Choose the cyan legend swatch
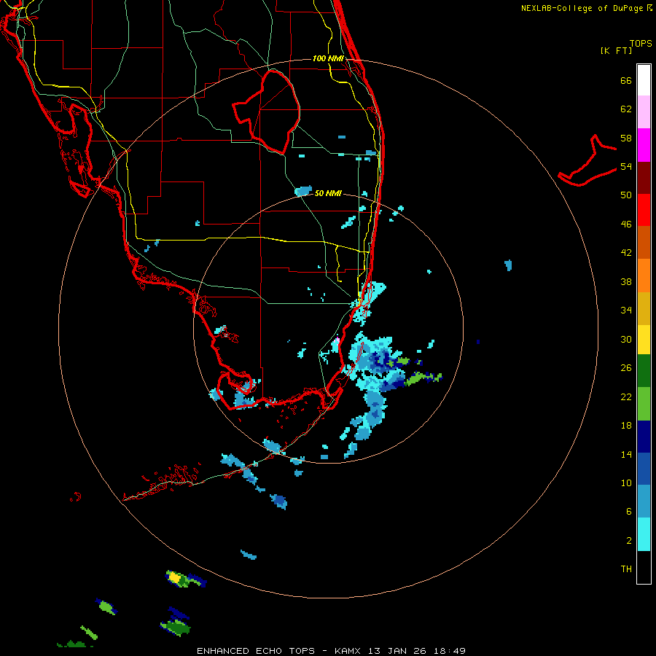656x656 pixels. click(x=644, y=534)
